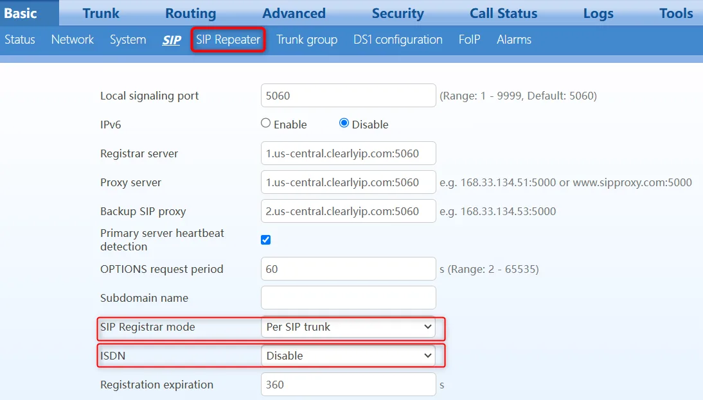The height and width of the screenshot is (400, 703).
Task: Expand the ISDN dropdown arrow
Action: tap(428, 356)
